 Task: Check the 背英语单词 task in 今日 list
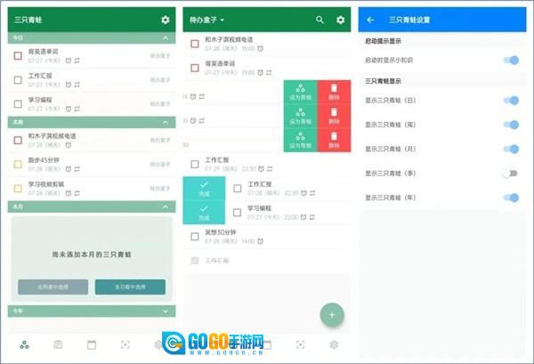coord(18,55)
